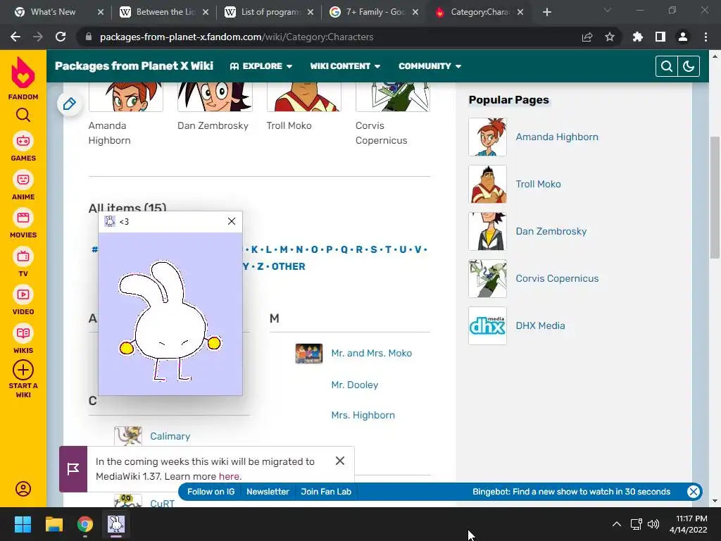This screenshot has width=721, height=541.
Task: Open DHX Media popular page link
Action: tap(540, 325)
